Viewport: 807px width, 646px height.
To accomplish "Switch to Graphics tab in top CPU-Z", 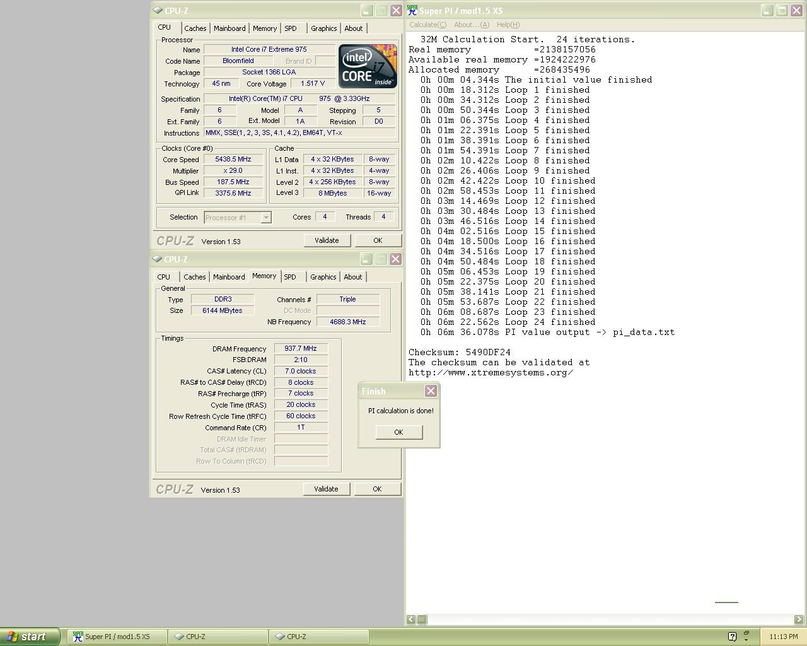I will tap(324, 28).
